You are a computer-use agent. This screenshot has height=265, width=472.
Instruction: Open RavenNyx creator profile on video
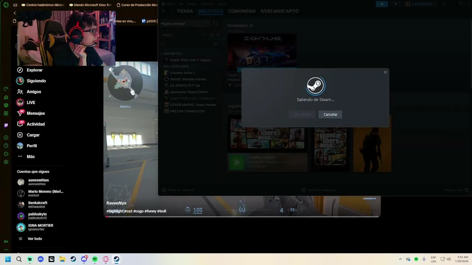[117, 203]
